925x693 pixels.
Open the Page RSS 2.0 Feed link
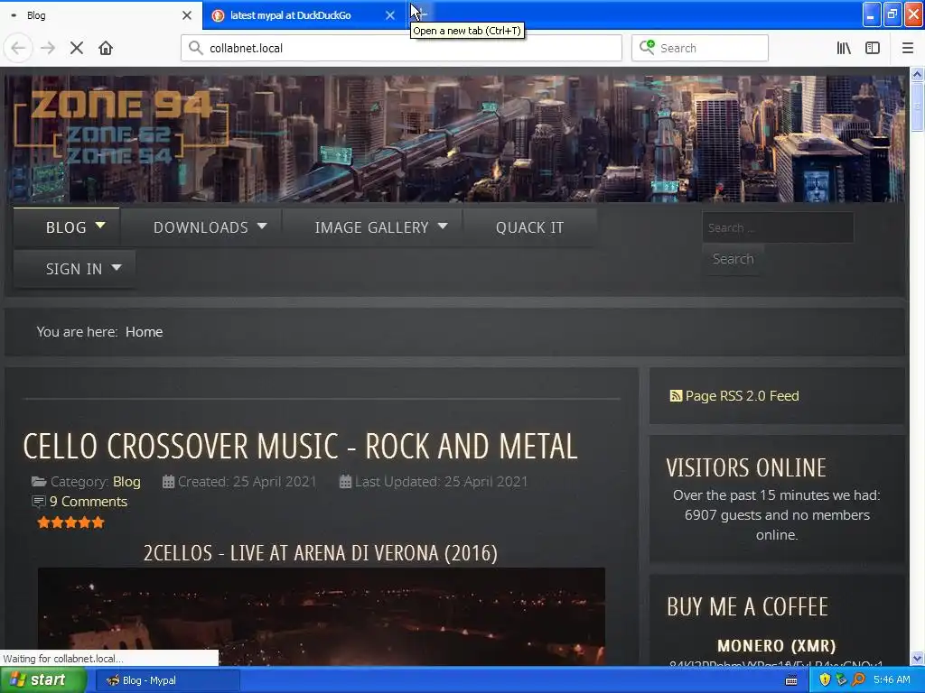[742, 396]
